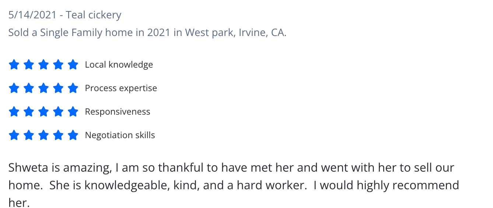Click the review date 5/14/2021

click(x=32, y=15)
